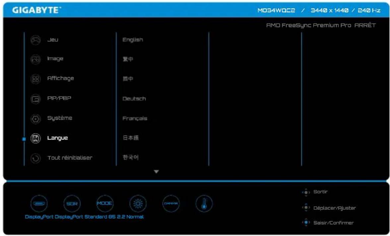The width and height of the screenshot is (390, 236).
Task: Click the joystick icon beside Saisir/Confirmer
Action: point(306,222)
